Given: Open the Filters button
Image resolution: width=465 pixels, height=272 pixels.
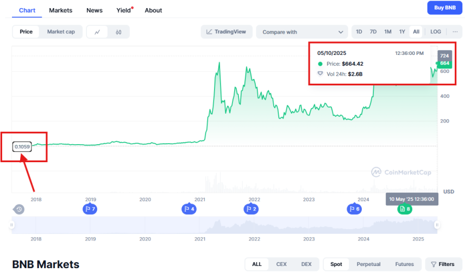Looking at the screenshot, I should (x=443, y=264).
